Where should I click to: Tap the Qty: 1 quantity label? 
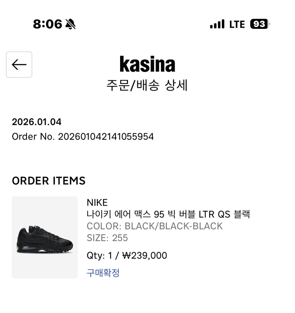[99, 255]
